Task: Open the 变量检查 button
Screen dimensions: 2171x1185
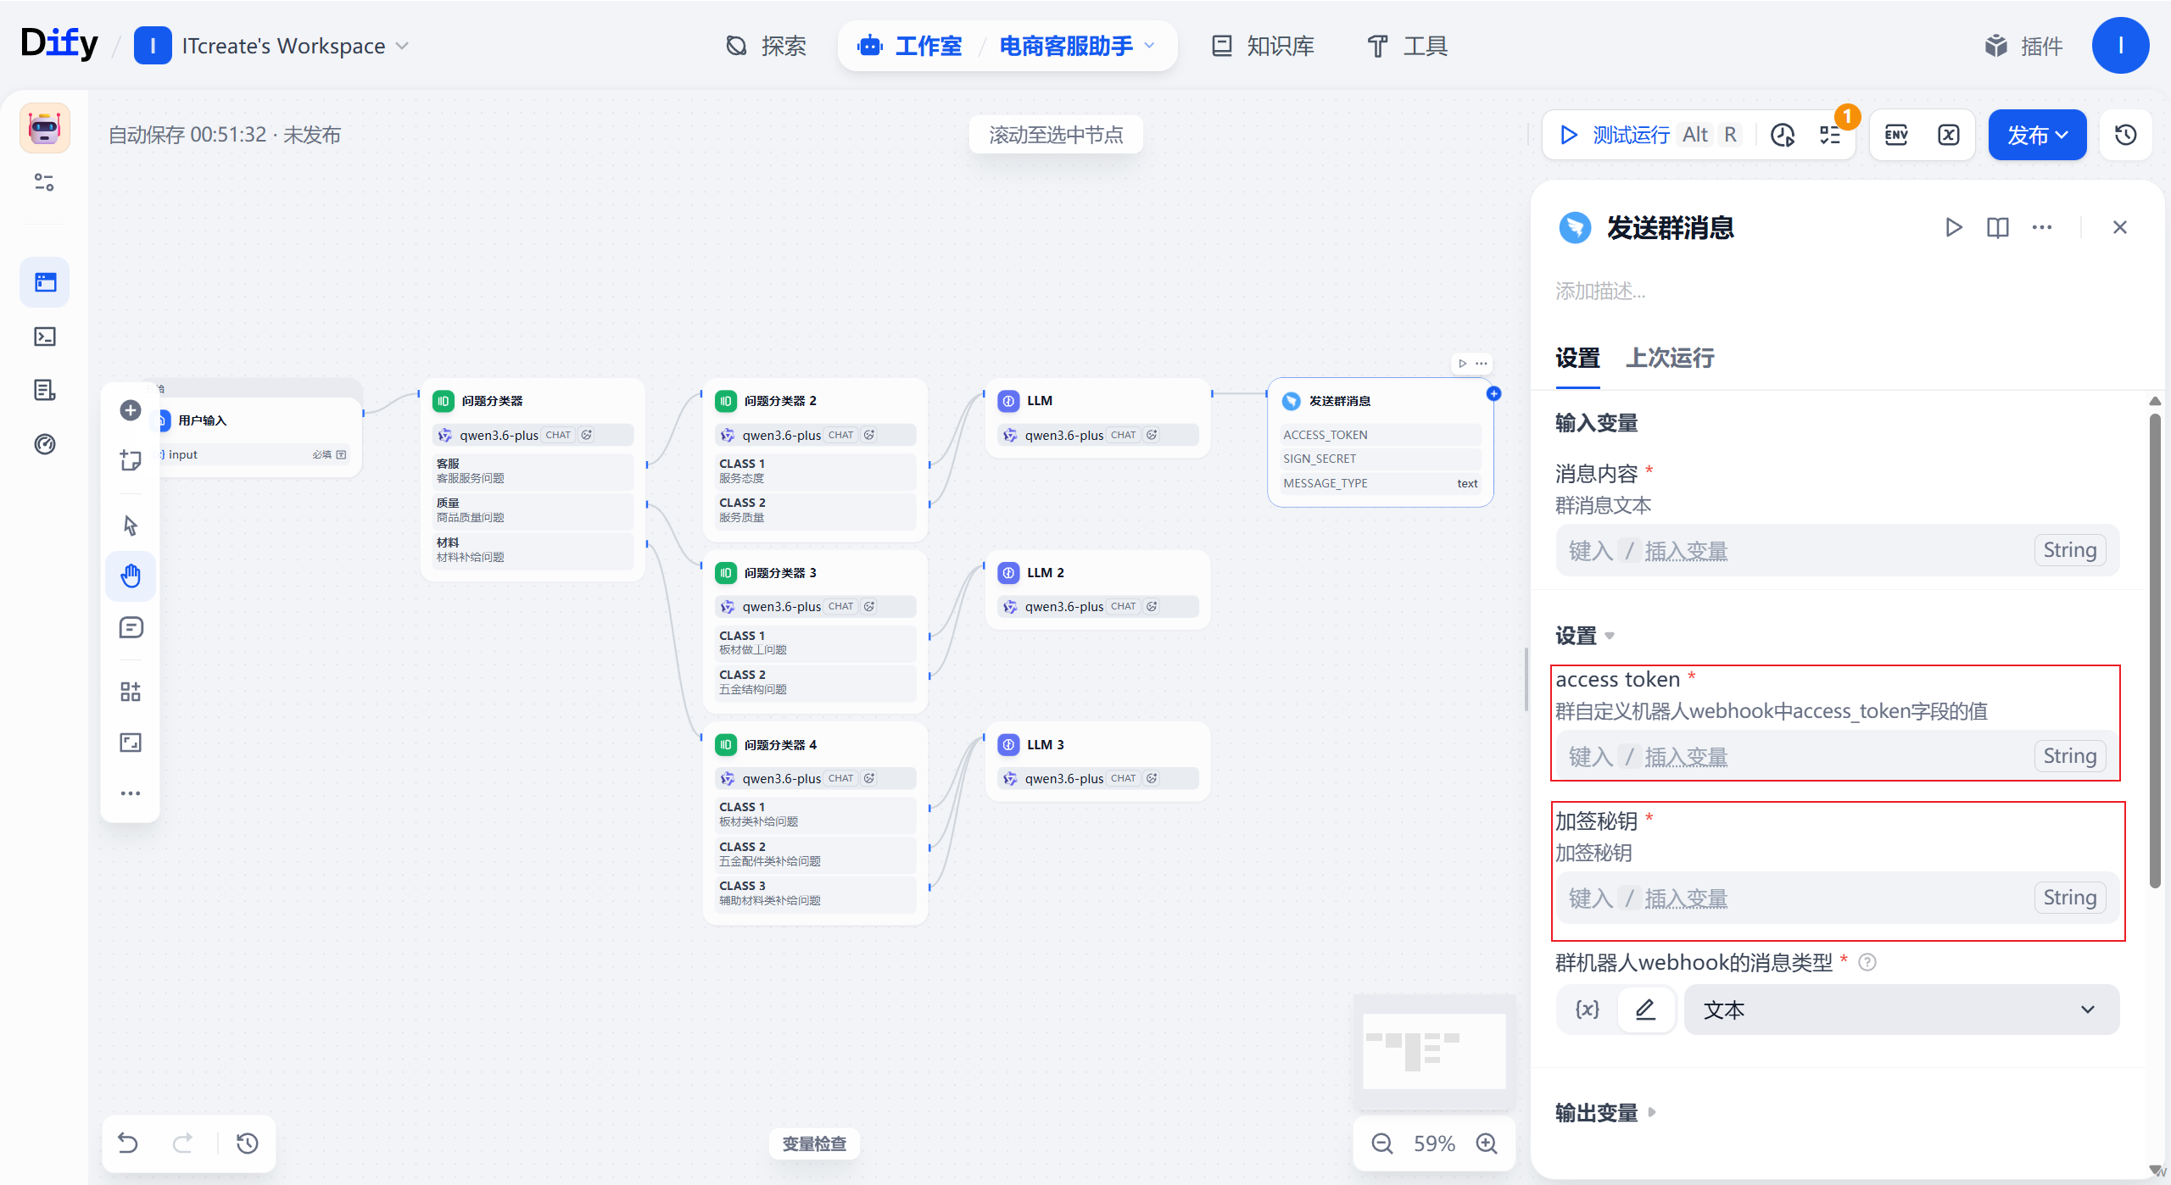Action: coord(814,1143)
